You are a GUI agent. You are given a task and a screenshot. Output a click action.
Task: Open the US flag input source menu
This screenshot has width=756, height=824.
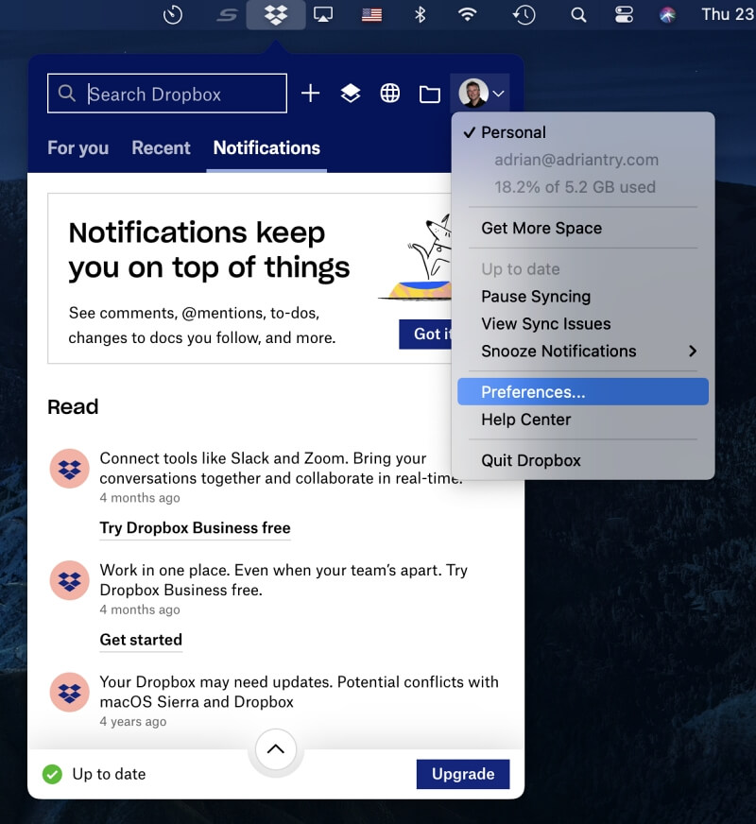371,15
